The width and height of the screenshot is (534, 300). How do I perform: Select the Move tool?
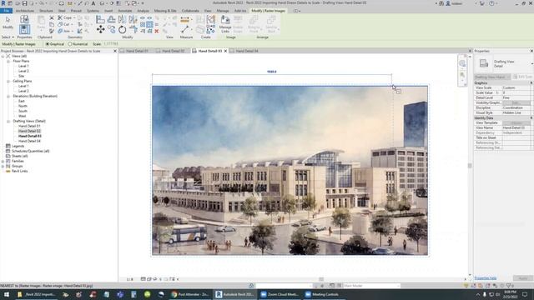(100, 30)
